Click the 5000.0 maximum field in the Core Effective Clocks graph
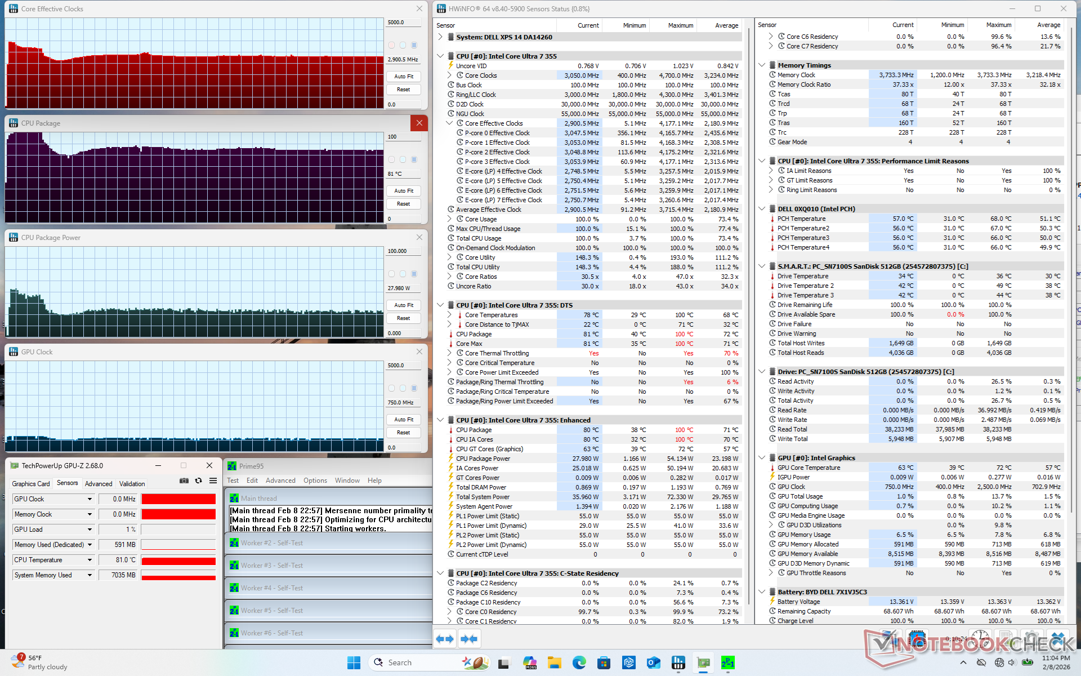The height and width of the screenshot is (676, 1081). pos(403,23)
